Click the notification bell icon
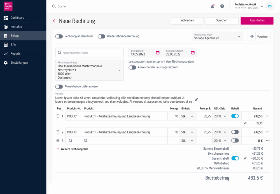280x194 pixels. point(212,6)
